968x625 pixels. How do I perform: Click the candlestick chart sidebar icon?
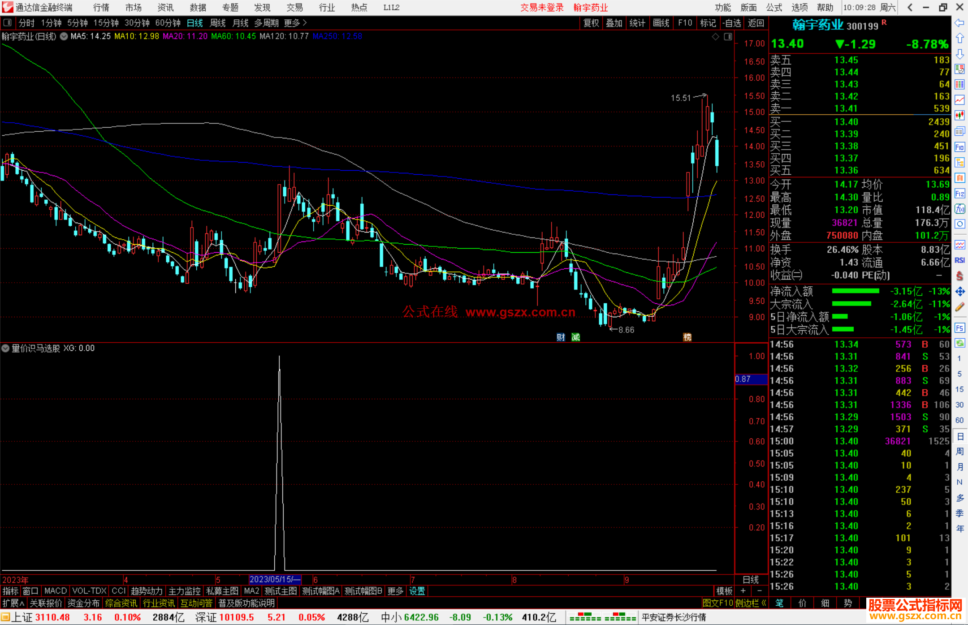[959, 116]
